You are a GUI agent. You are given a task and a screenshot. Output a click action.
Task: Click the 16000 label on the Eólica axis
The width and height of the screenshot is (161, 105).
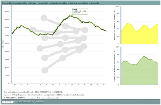(7, 19)
